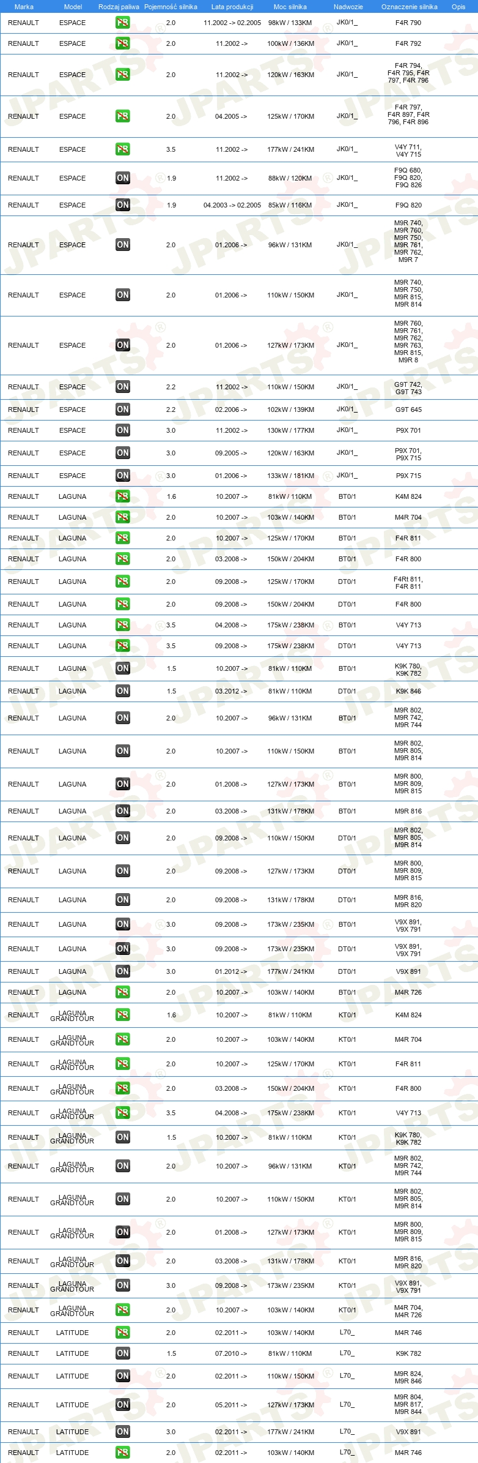Click the 01.2012 -> production date cell
Image resolution: width=478 pixels, height=1463 pixels.
(231, 971)
